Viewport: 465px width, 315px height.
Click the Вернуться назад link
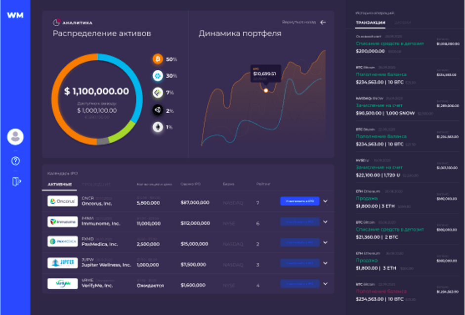[x=299, y=22]
